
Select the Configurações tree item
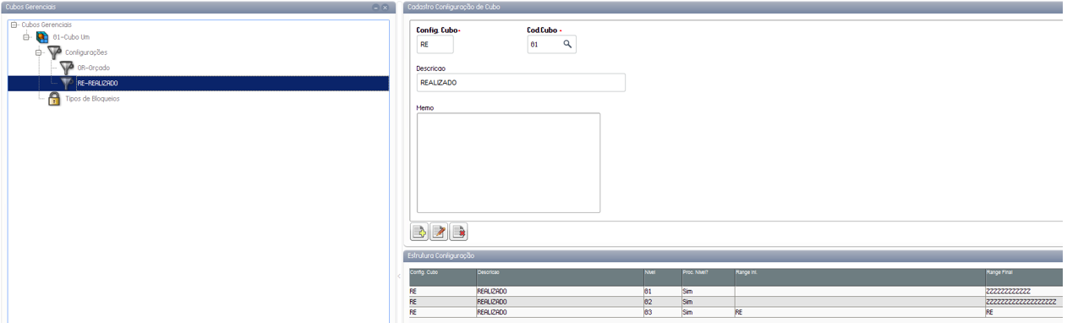coord(86,52)
